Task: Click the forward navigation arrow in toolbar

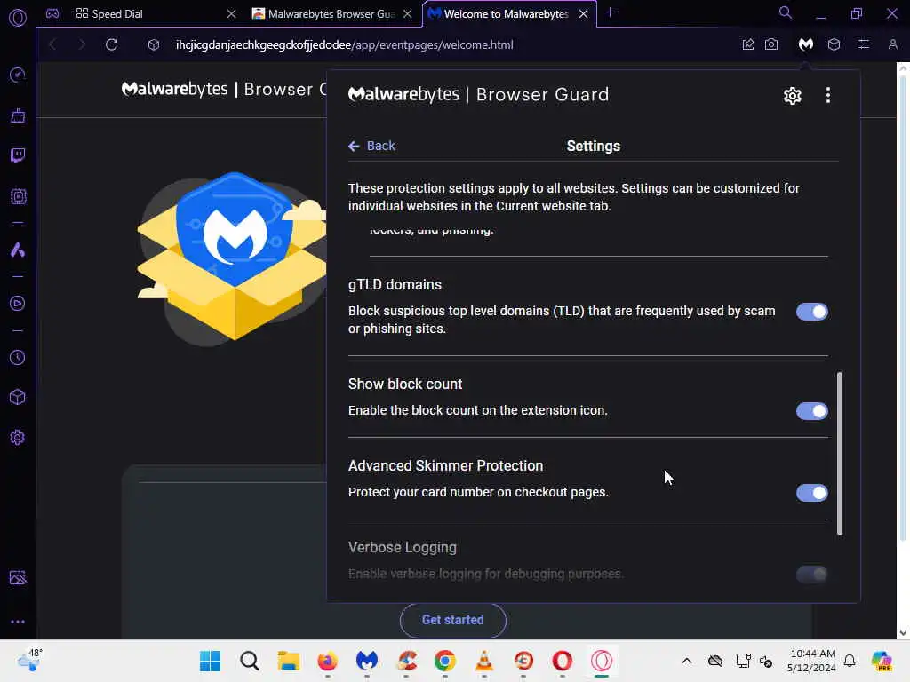Action: click(x=82, y=44)
